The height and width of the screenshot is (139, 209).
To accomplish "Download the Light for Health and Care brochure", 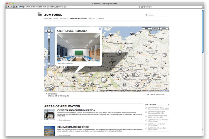I will click(x=157, y=129).
